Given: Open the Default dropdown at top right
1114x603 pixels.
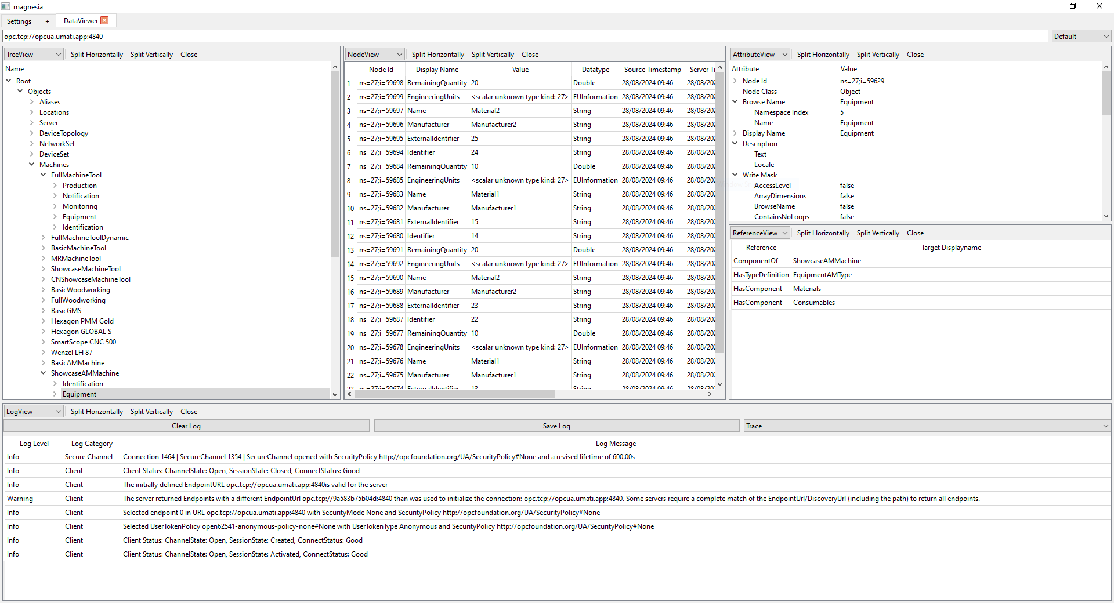Looking at the screenshot, I should [1081, 36].
